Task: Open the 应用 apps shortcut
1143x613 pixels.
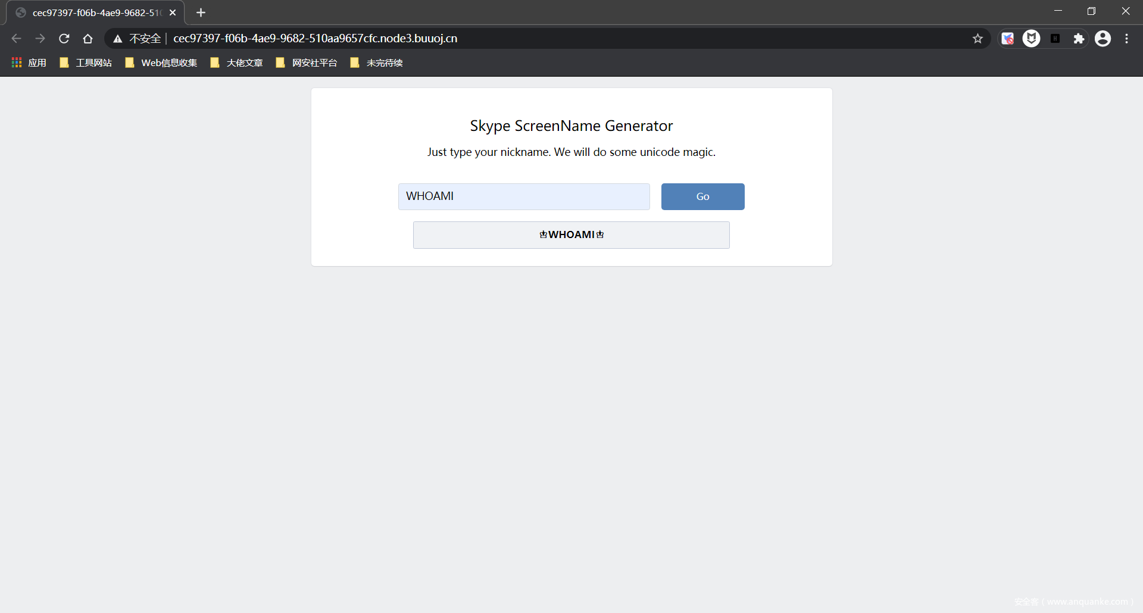Action: (x=29, y=62)
